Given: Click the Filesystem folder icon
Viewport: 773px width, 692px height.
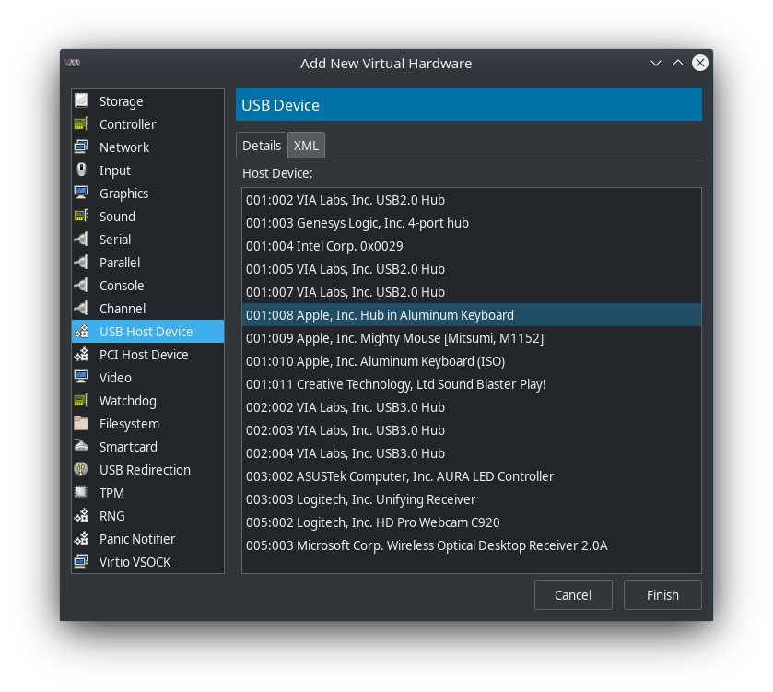Looking at the screenshot, I should (81, 423).
